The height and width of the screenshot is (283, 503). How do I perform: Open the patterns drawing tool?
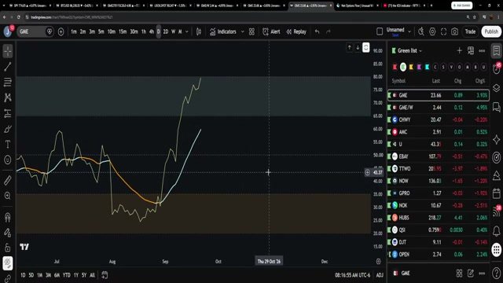click(x=8, y=97)
